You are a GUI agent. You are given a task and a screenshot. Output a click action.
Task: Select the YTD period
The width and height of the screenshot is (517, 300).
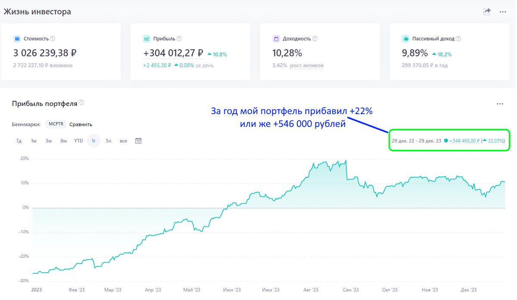point(78,141)
